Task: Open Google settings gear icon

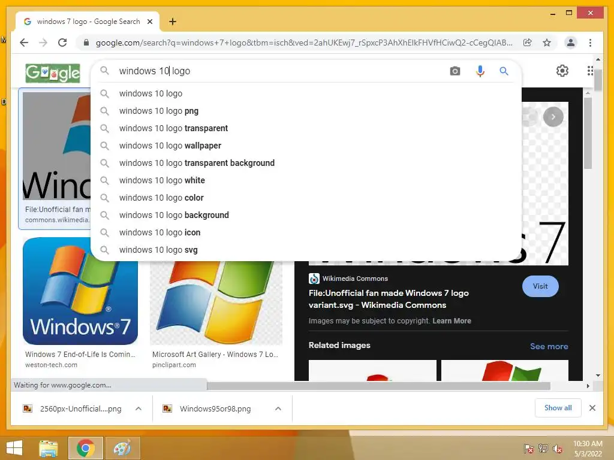Action: click(x=562, y=71)
